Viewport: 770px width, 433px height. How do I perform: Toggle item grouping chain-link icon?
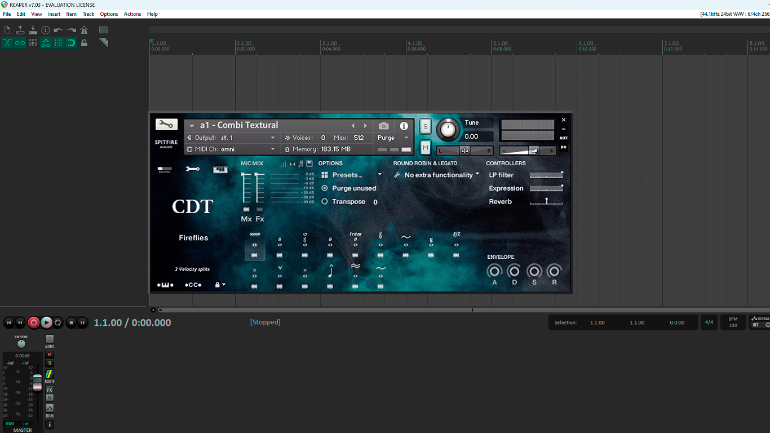20,43
